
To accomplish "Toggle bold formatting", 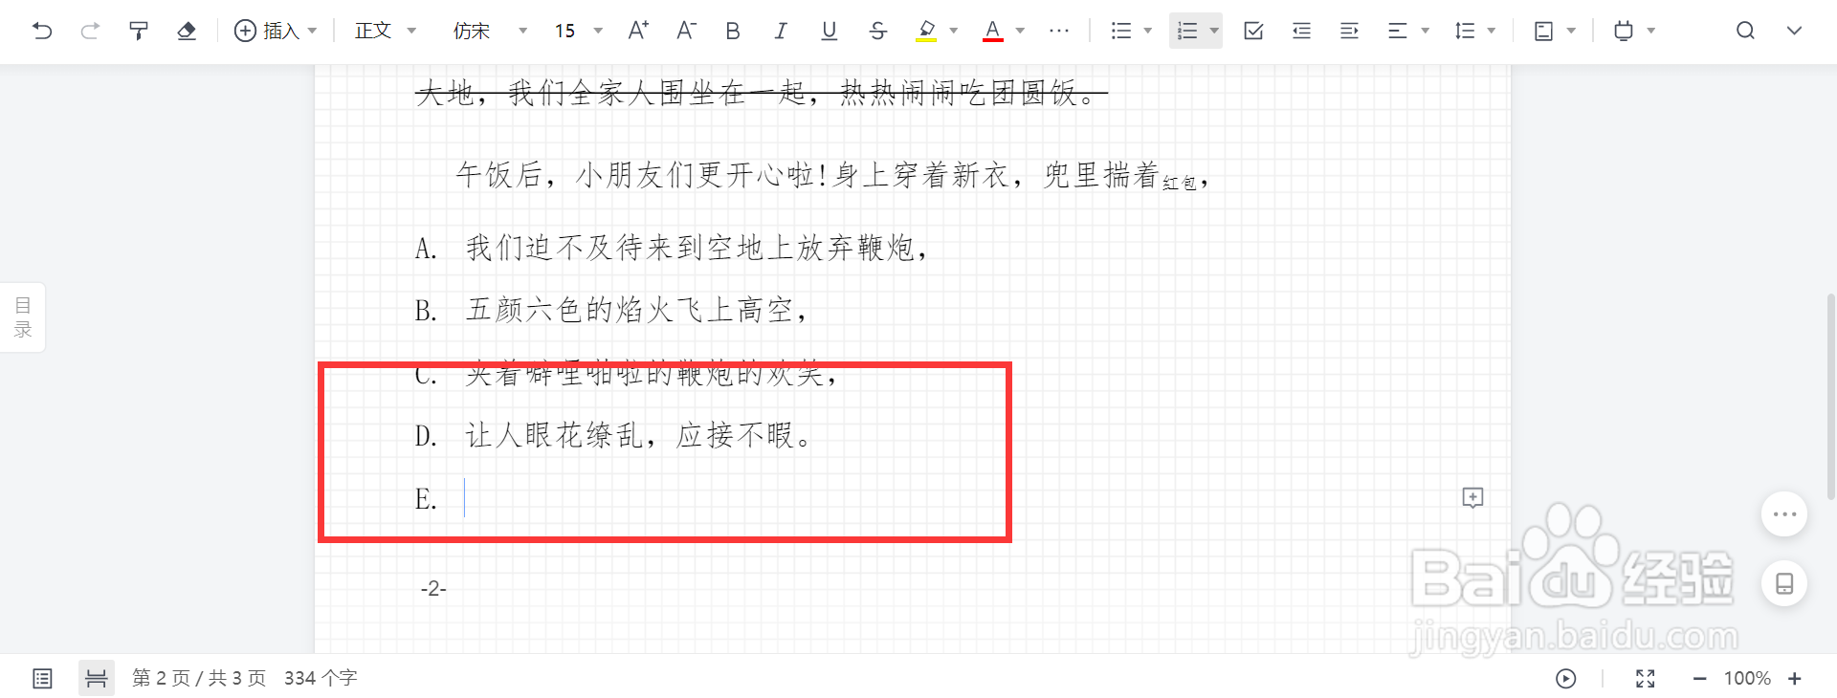I will [x=733, y=31].
